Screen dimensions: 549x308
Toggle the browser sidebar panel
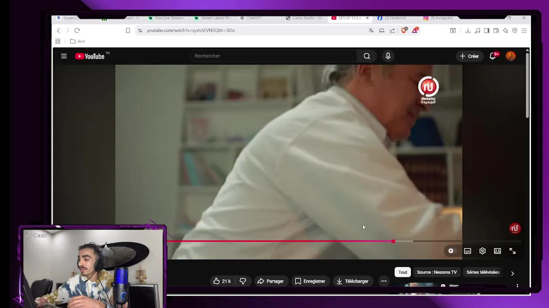[x=486, y=30]
